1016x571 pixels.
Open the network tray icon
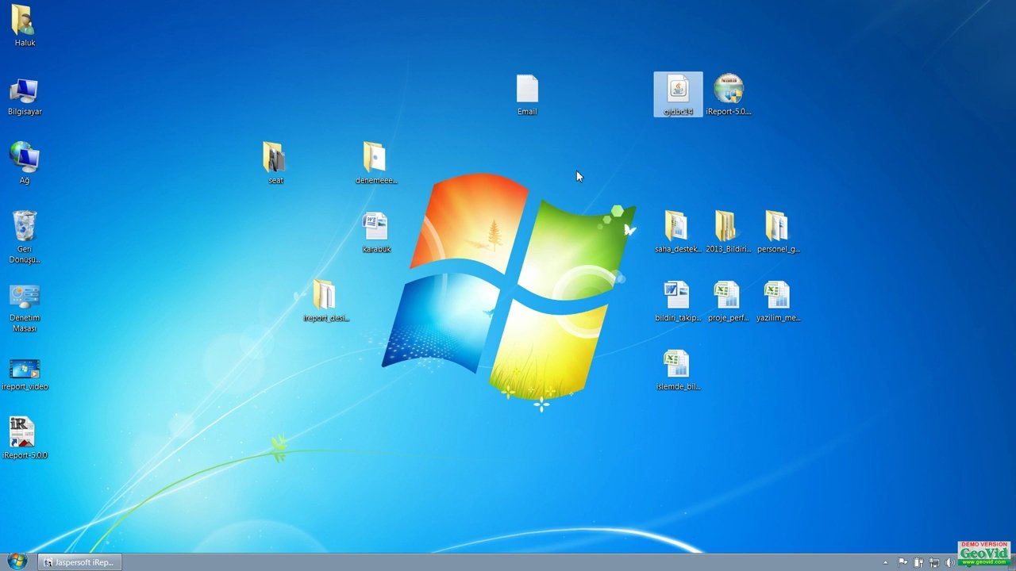pos(934,562)
